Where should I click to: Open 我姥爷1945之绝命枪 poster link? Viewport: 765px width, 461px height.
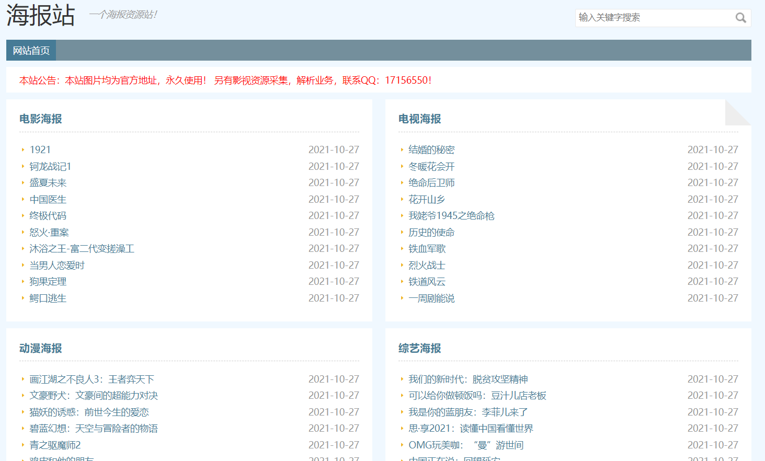451,215
